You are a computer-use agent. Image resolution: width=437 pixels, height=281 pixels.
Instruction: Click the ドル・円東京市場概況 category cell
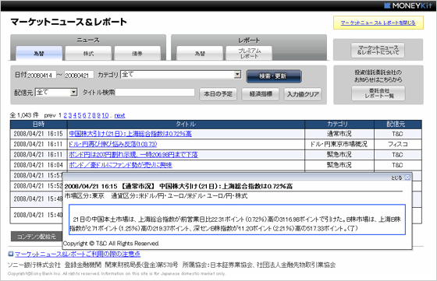click(339, 144)
